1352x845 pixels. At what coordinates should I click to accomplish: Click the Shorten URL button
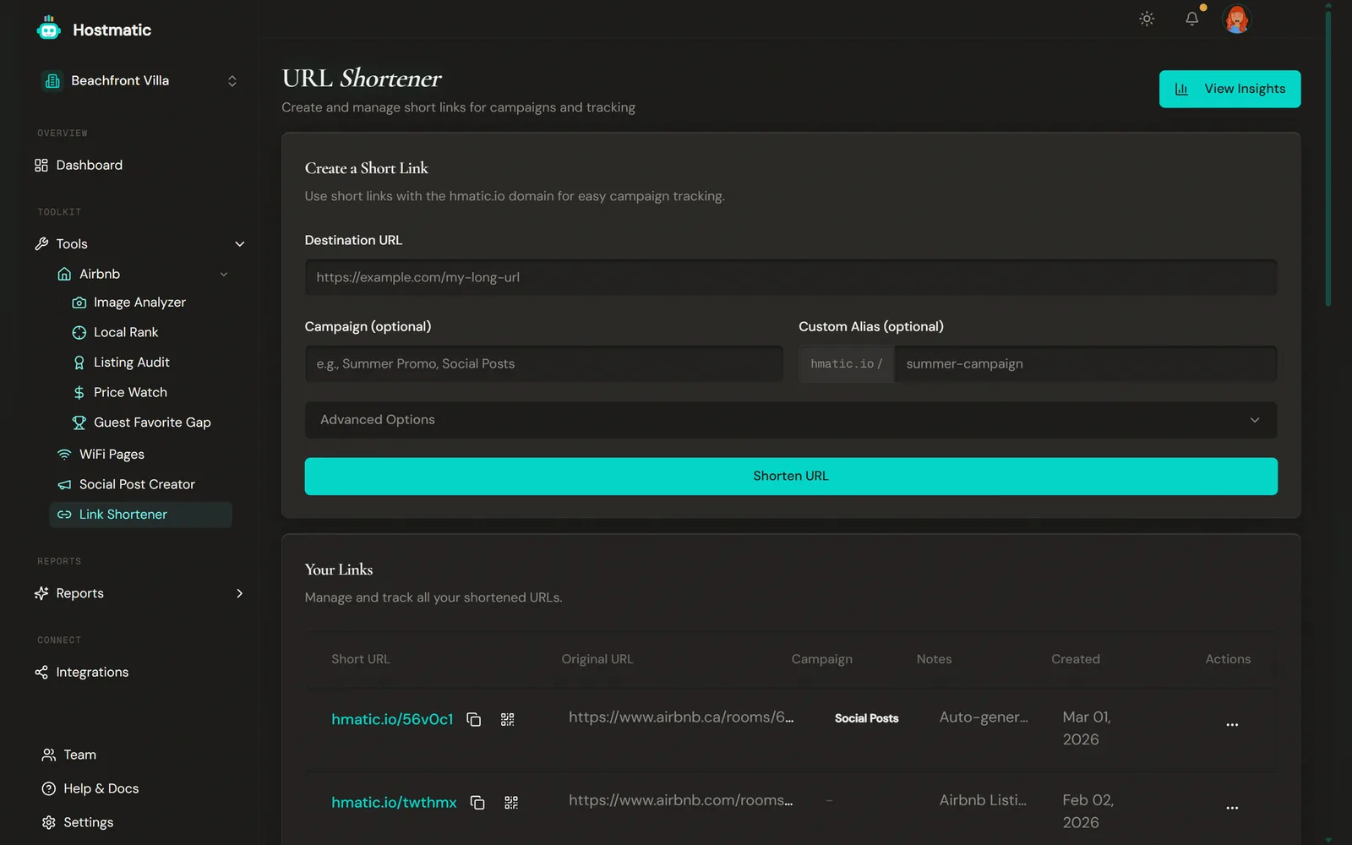coord(791,477)
